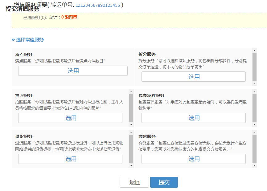Hit down arrow on 弃货服务 scrollbar

click(x=254, y=165)
